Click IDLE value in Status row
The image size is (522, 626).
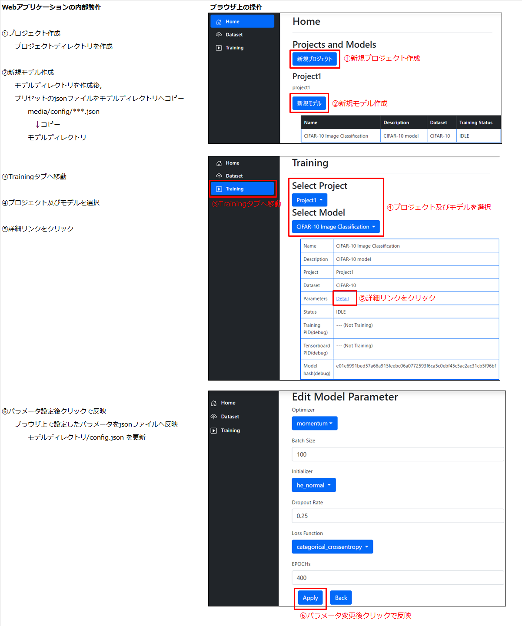[x=341, y=312]
